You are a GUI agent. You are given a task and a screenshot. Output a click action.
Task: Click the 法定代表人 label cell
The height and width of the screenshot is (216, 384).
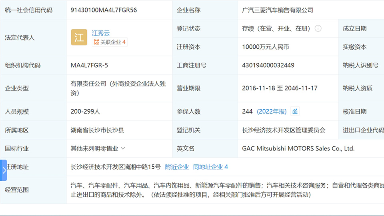[34, 38]
